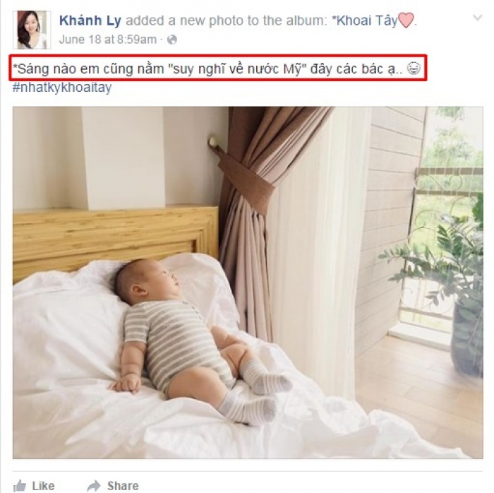
Task: Open Khánh Ly's profile via name link
Action: coord(90,20)
